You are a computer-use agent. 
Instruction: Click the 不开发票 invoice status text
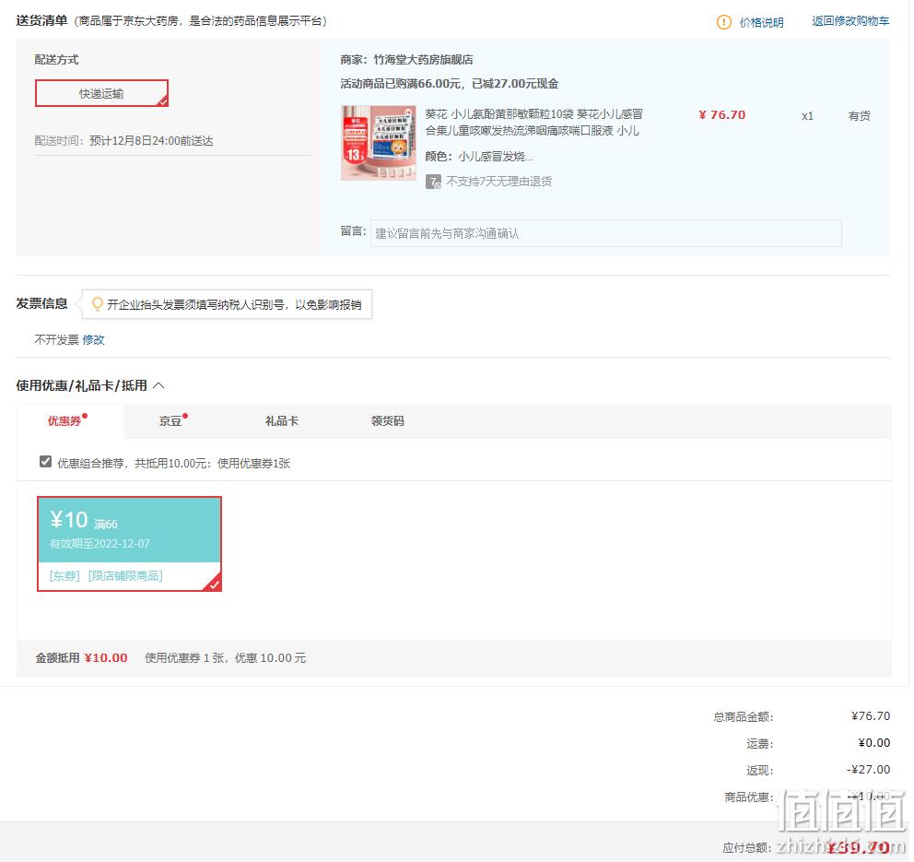(56, 339)
